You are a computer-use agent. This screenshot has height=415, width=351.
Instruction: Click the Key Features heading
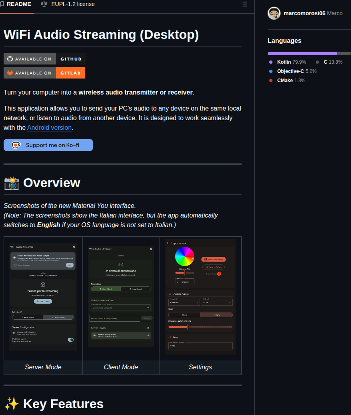coord(63,404)
